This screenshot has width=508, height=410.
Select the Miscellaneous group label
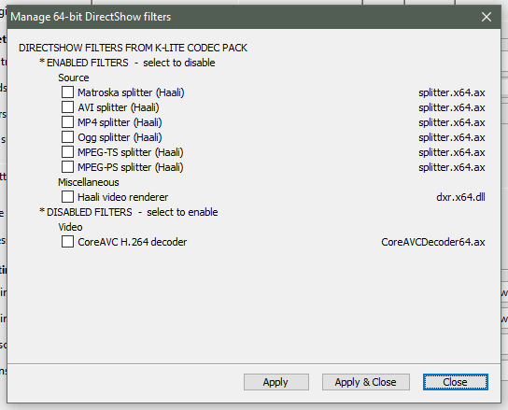[x=89, y=182]
